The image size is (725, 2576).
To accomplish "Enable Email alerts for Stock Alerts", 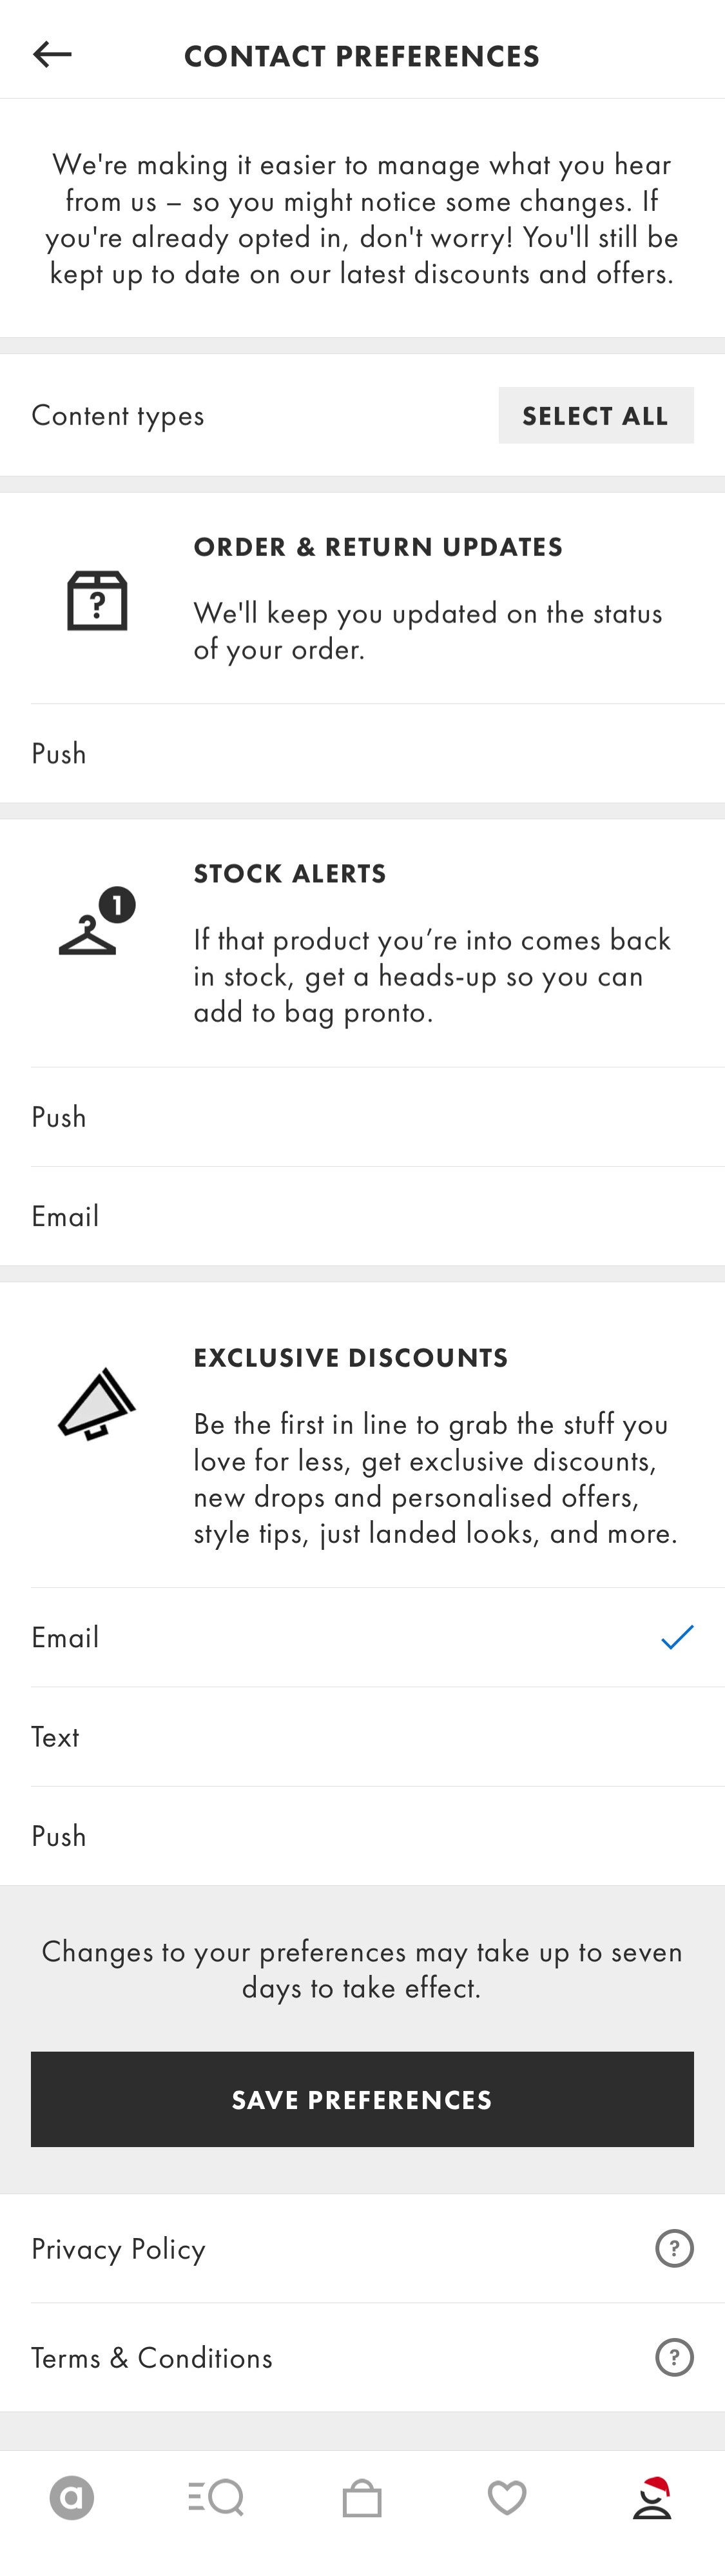I will coord(362,1215).
